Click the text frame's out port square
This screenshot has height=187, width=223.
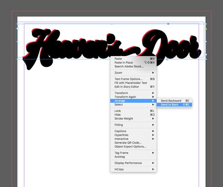click(206, 55)
